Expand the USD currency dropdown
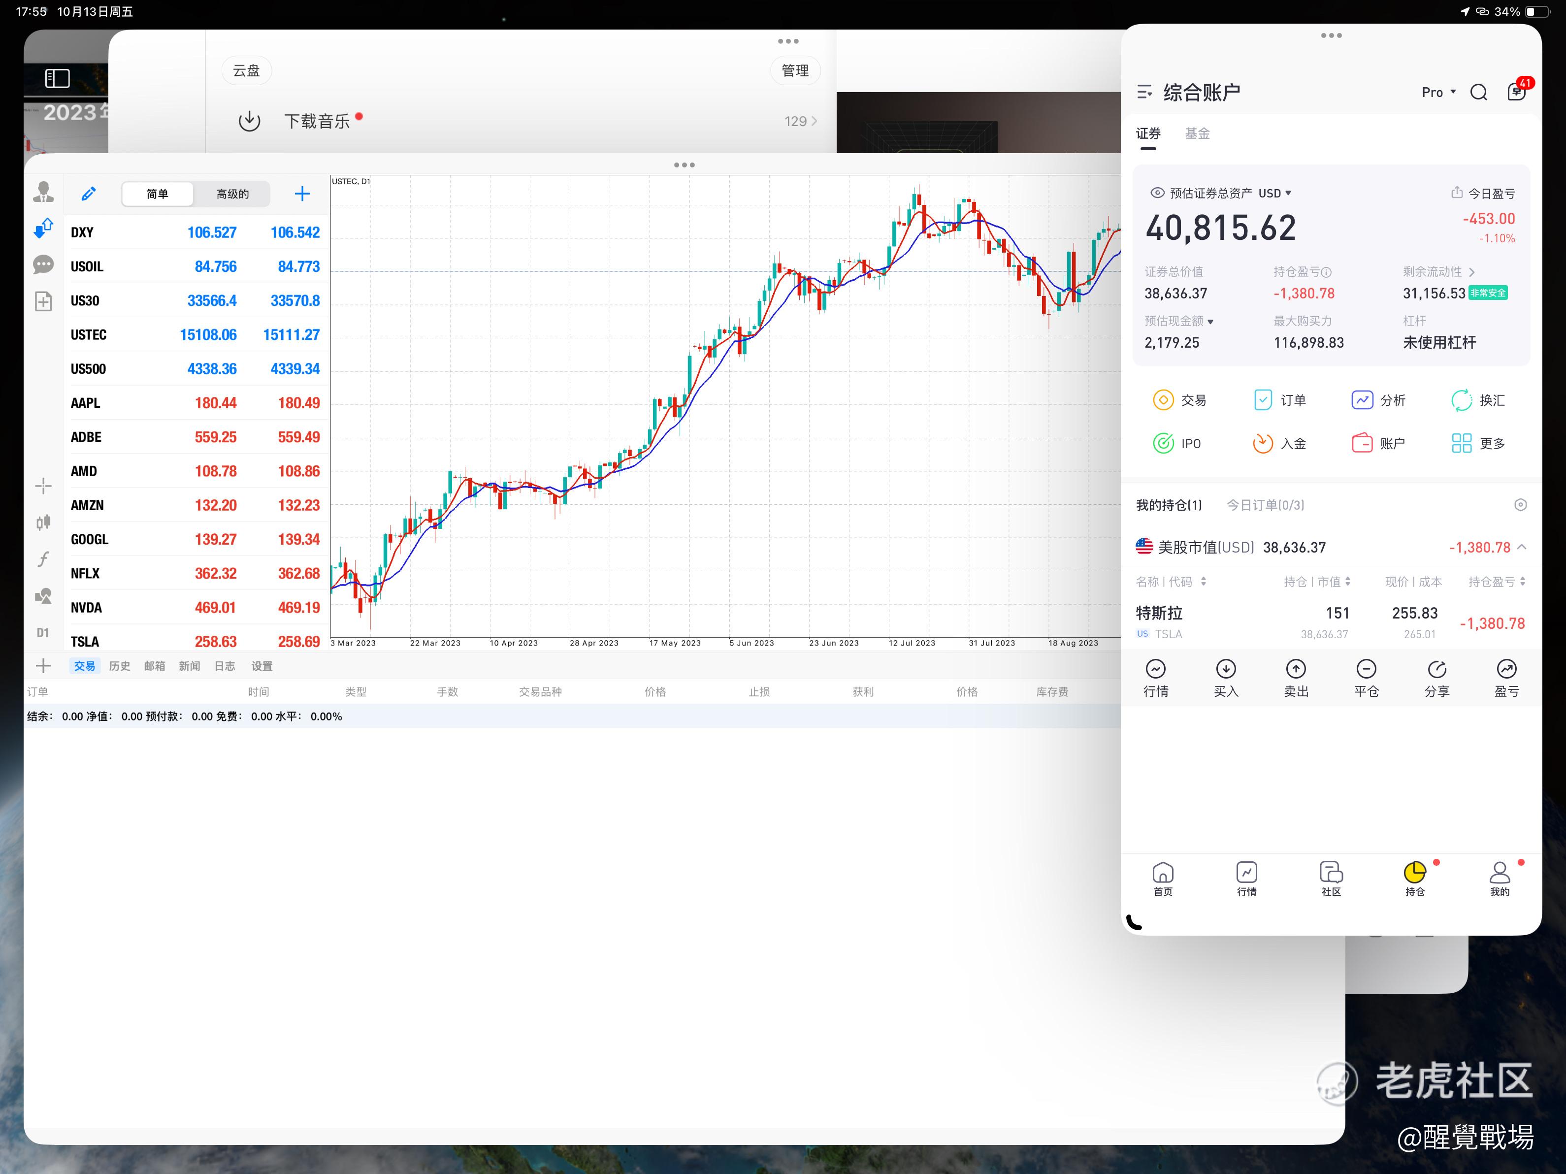This screenshot has height=1174, width=1566. point(1275,194)
